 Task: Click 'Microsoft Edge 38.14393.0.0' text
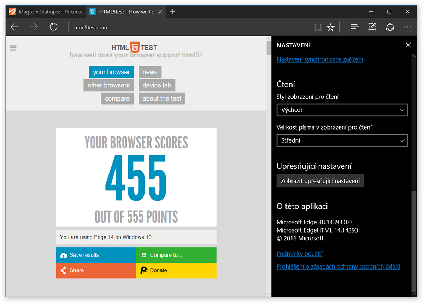(314, 222)
